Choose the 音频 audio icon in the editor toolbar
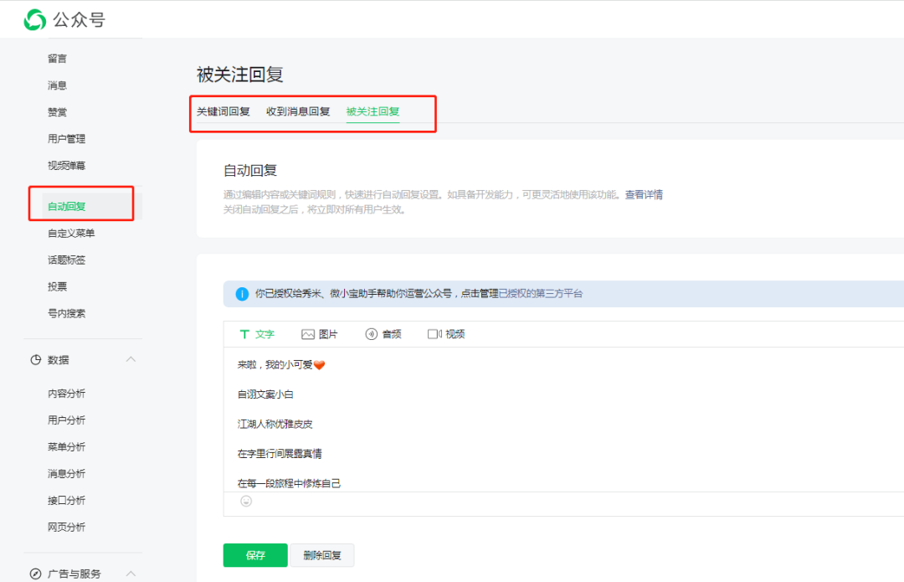The height and width of the screenshot is (582, 904). click(x=383, y=333)
